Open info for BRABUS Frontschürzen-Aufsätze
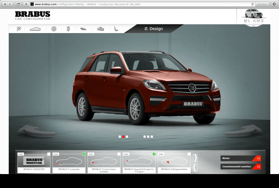Viewport: 279px width, 188px height. [91, 154]
